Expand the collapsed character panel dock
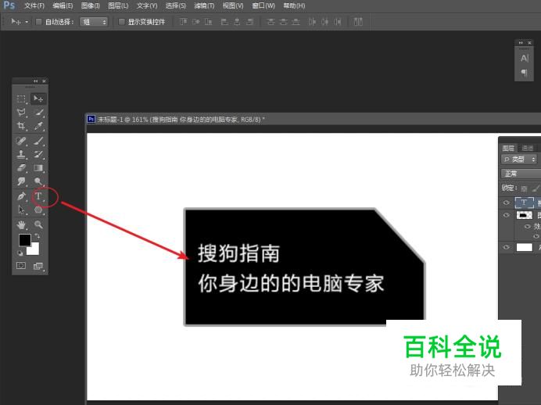 pos(521,43)
